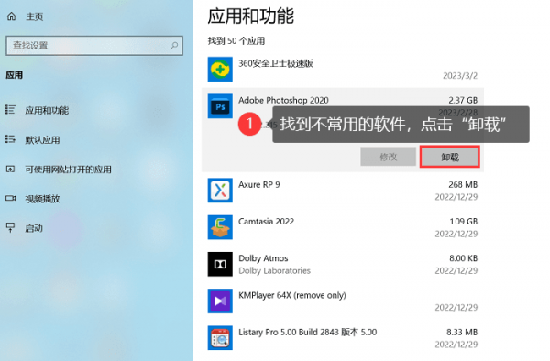Screen dimensions: 550x361
Task: Click the 视频播放 sidebar icon
Action: click(10, 199)
